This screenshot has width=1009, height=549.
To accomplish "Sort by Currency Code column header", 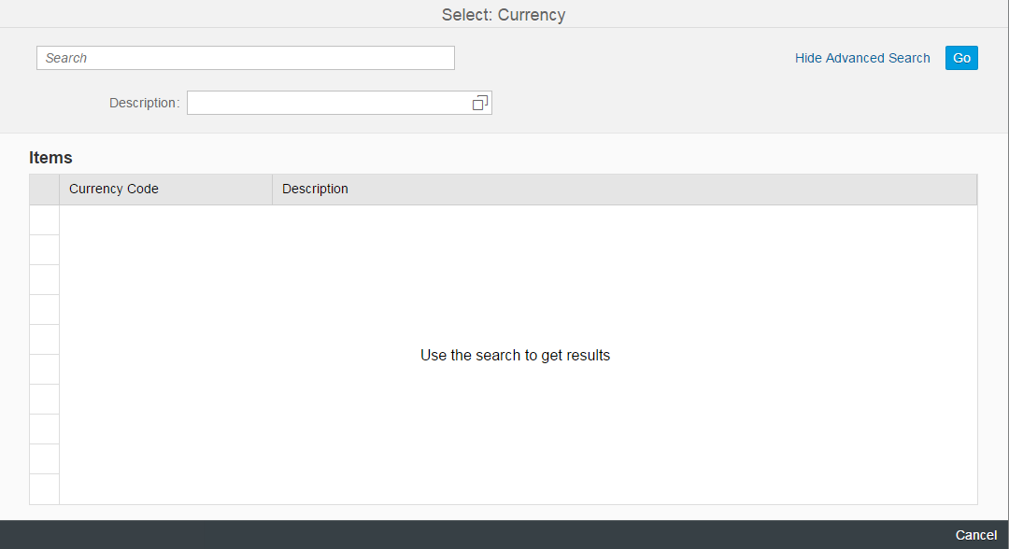I will click(165, 189).
